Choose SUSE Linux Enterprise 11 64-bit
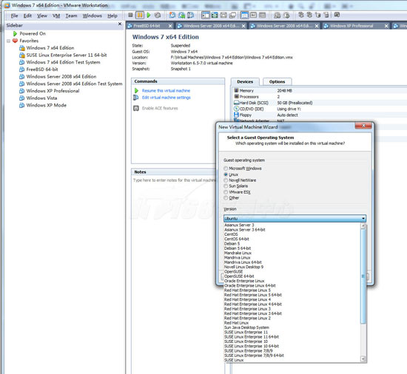This screenshot has height=374, width=407. (292, 337)
